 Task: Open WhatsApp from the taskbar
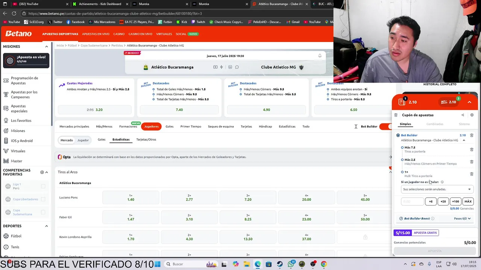291,264
